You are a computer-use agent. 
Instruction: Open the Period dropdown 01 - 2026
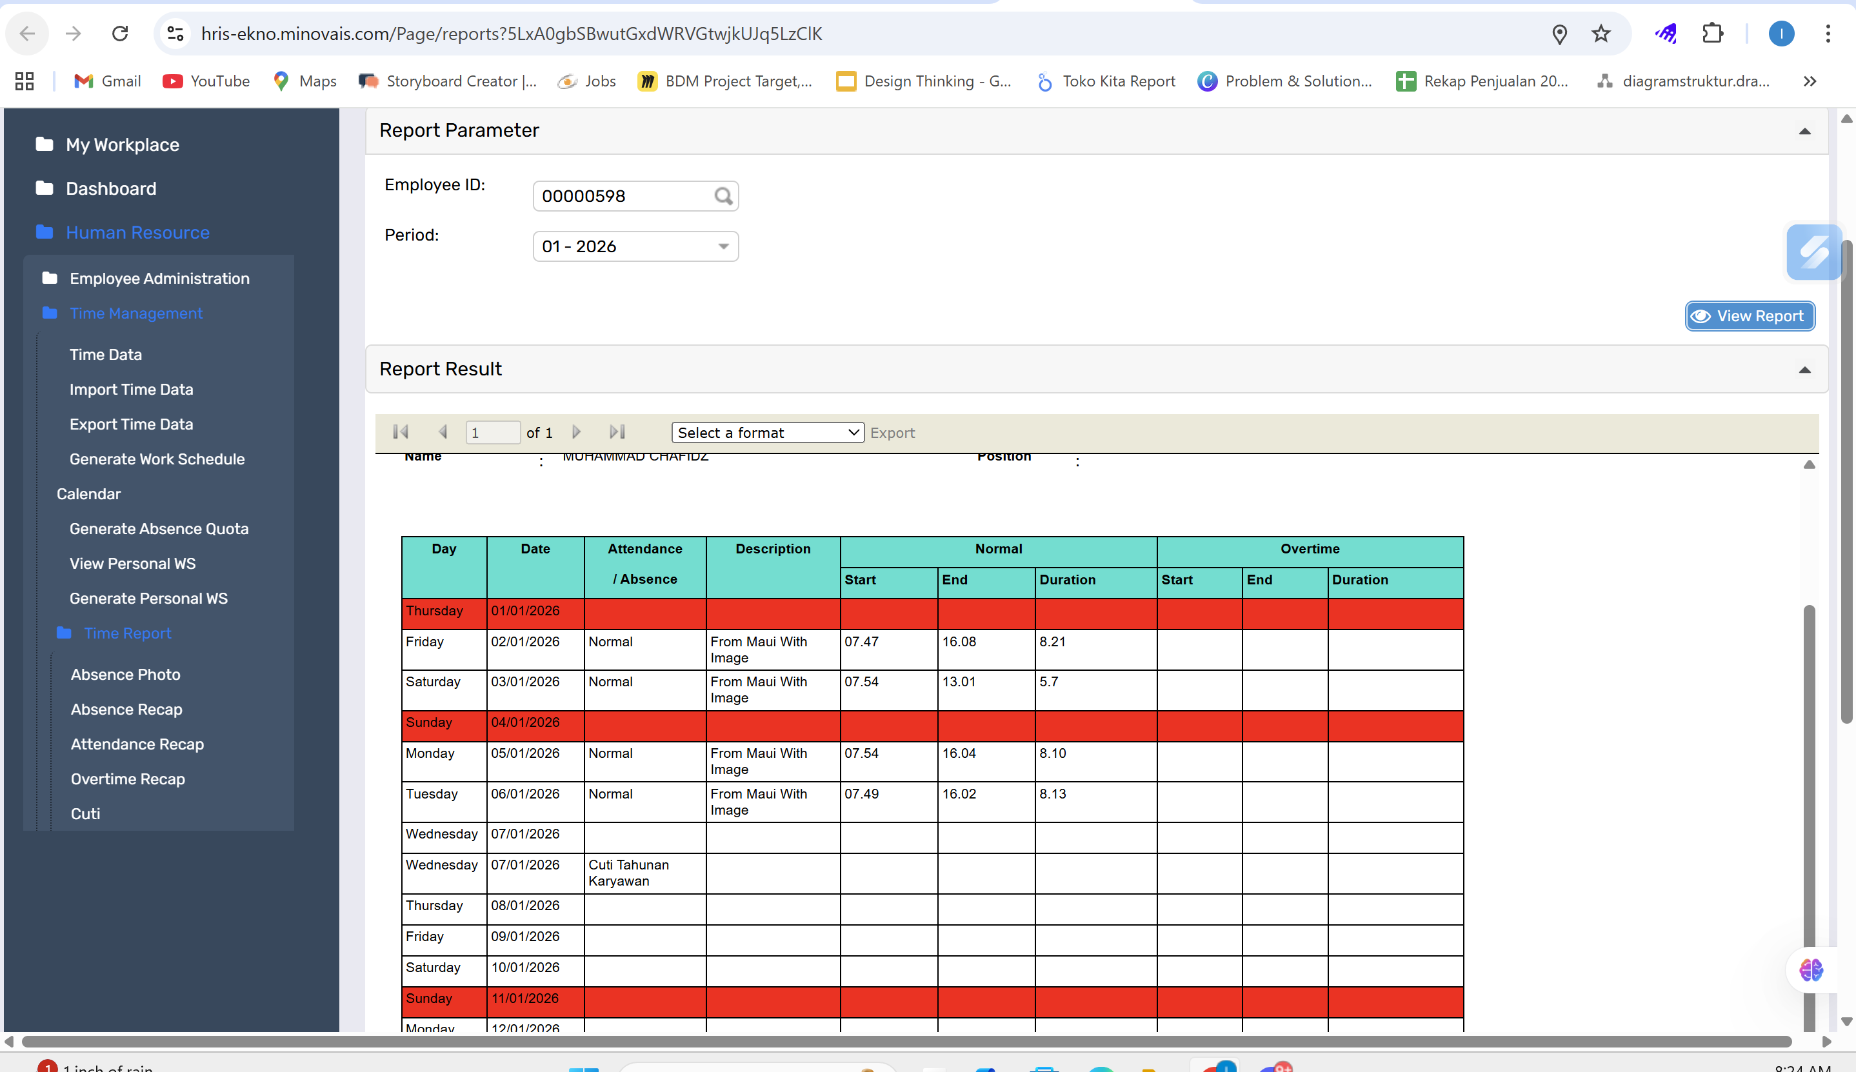coord(635,246)
